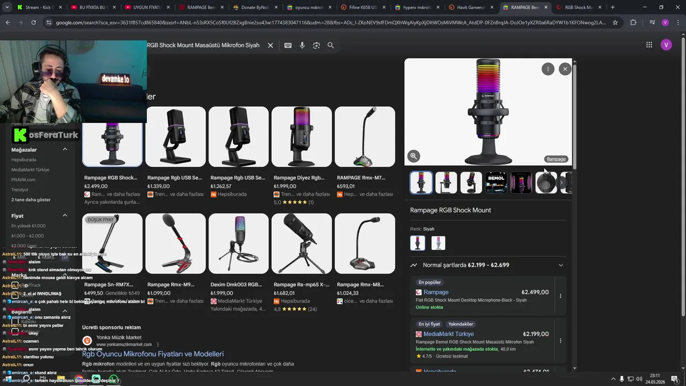Open the MediaMarkt Türkiye seller link
Screen dimensions: 686x386
(x=449, y=334)
